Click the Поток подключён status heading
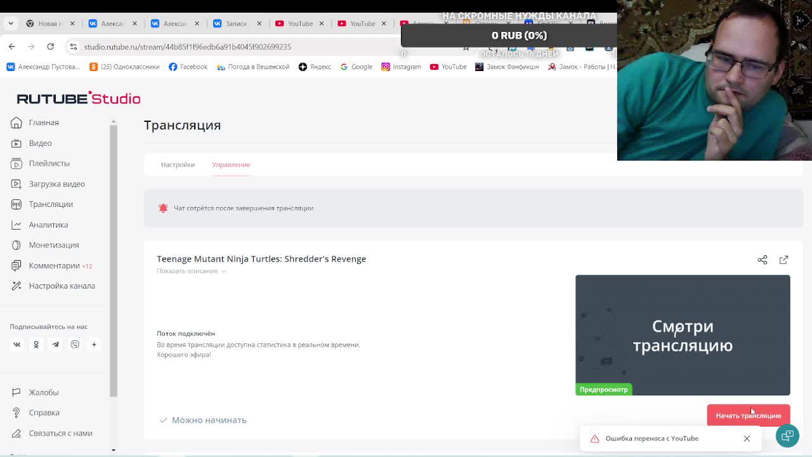Image resolution: width=812 pixels, height=457 pixels. (186, 333)
